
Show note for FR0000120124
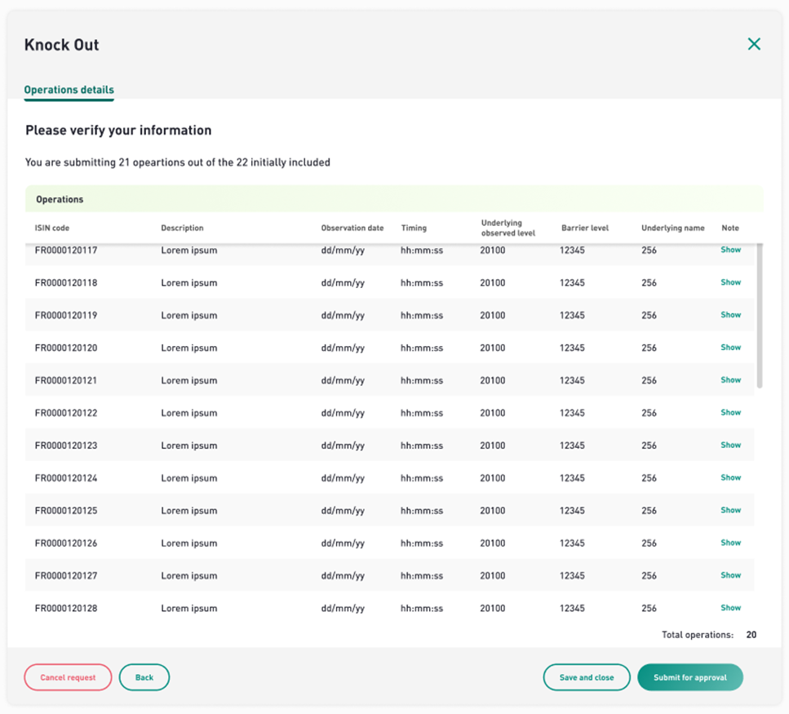coord(730,477)
